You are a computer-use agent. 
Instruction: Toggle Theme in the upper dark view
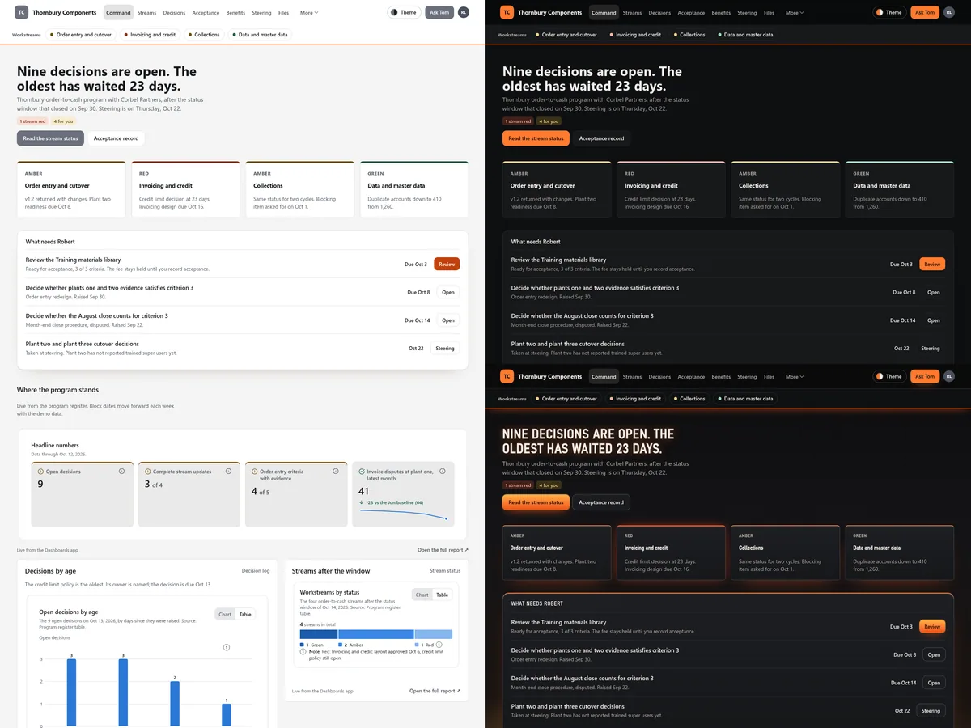point(889,12)
